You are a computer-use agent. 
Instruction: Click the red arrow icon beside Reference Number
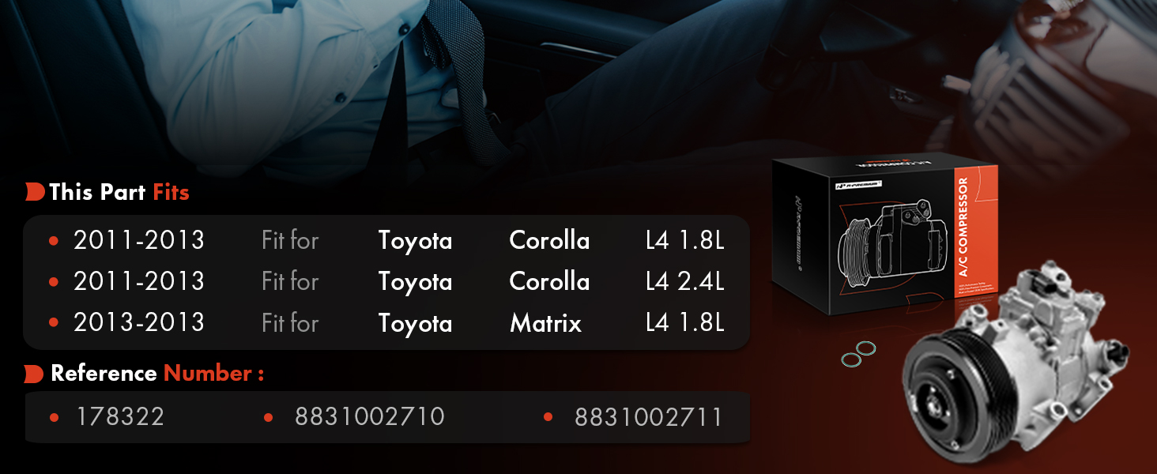34,374
